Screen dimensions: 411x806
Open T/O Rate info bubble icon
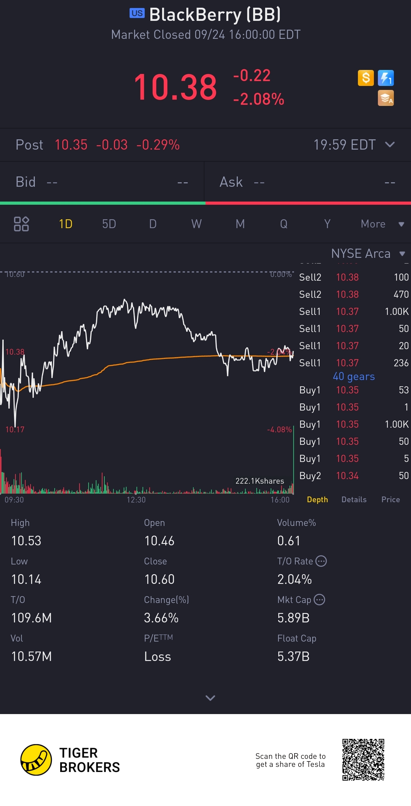pos(321,561)
